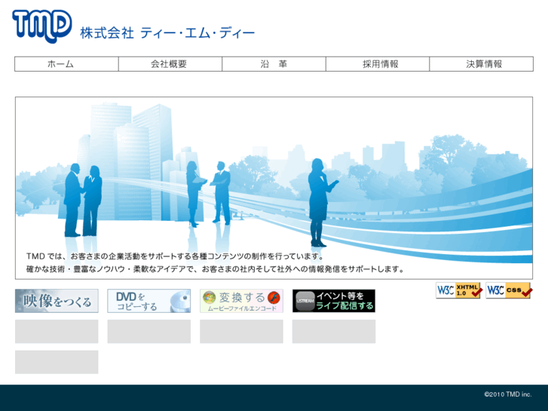Click gray placeholder under the live streaming banner
548x411 pixels.
pyautogui.click(x=334, y=331)
